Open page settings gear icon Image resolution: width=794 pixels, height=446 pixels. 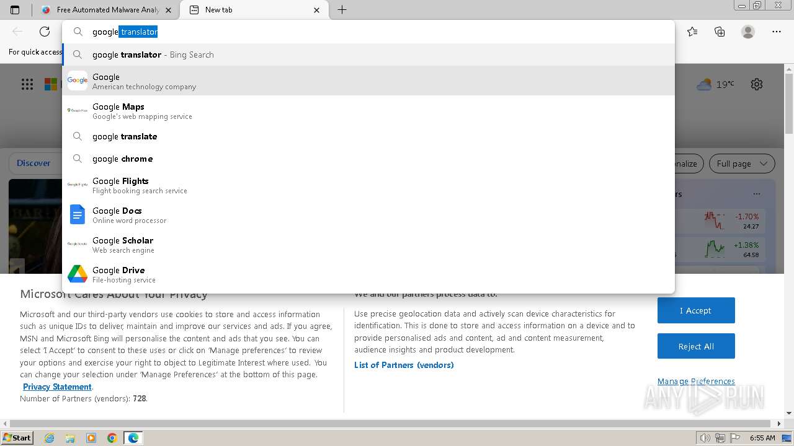(x=757, y=84)
